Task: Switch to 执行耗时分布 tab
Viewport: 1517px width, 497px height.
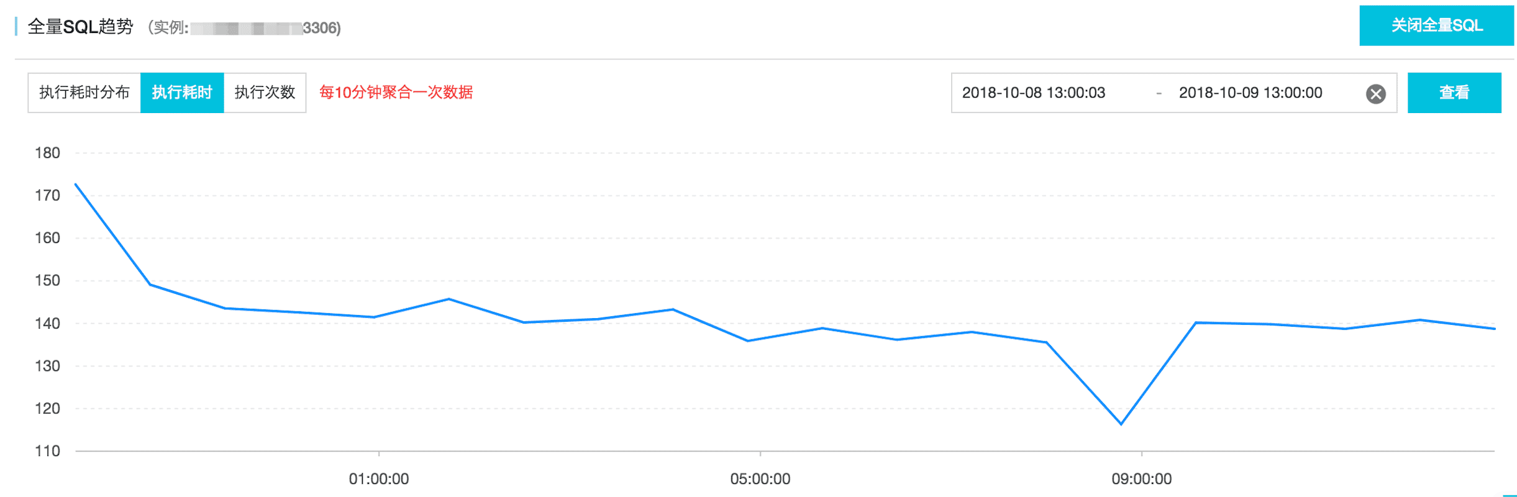Action: (x=84, y=93)
